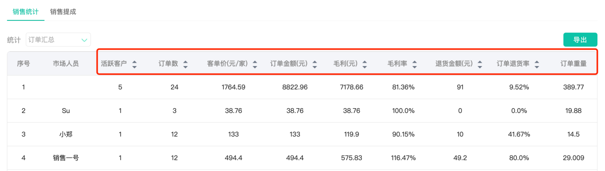Switch to the 销售统计 tab
This screenshot has height=171, width=605.
click(26, 12)
